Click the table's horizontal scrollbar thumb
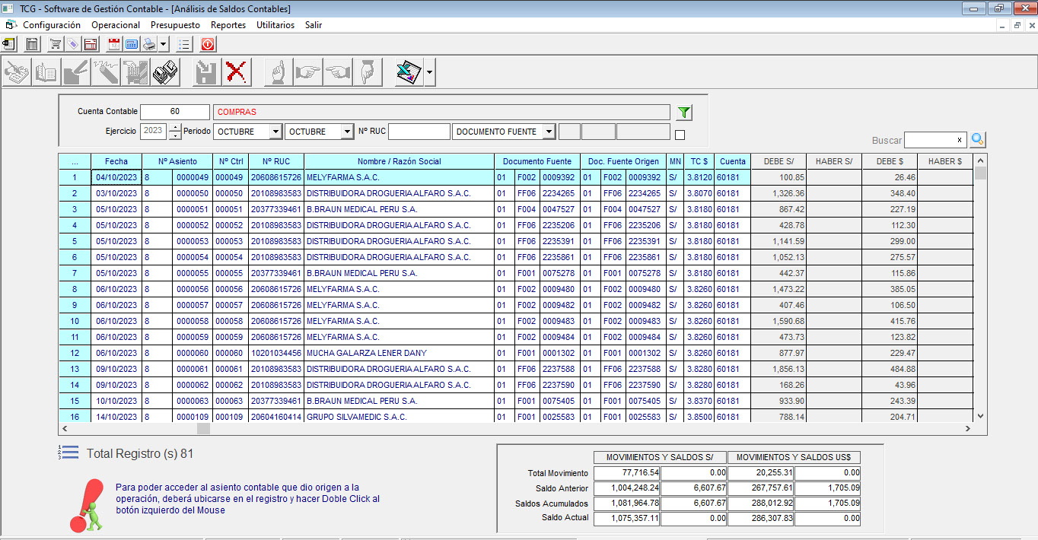The height and width of the screenshot is (540, 1038). click(x=203, y=429)
